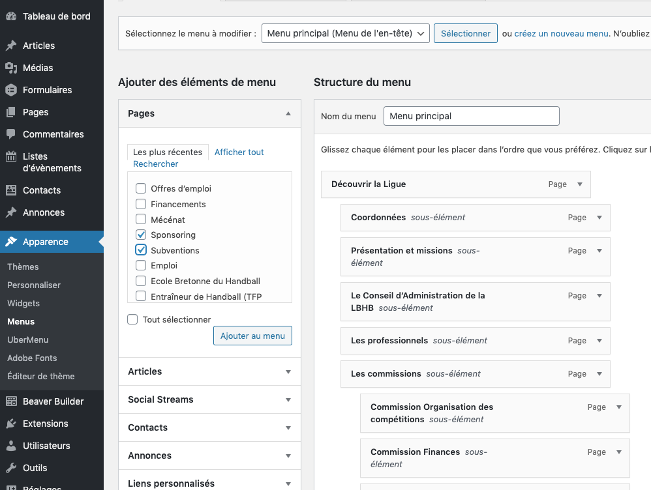
Task: Expand the Social Streams panel
Action: (x=288, y=399)
